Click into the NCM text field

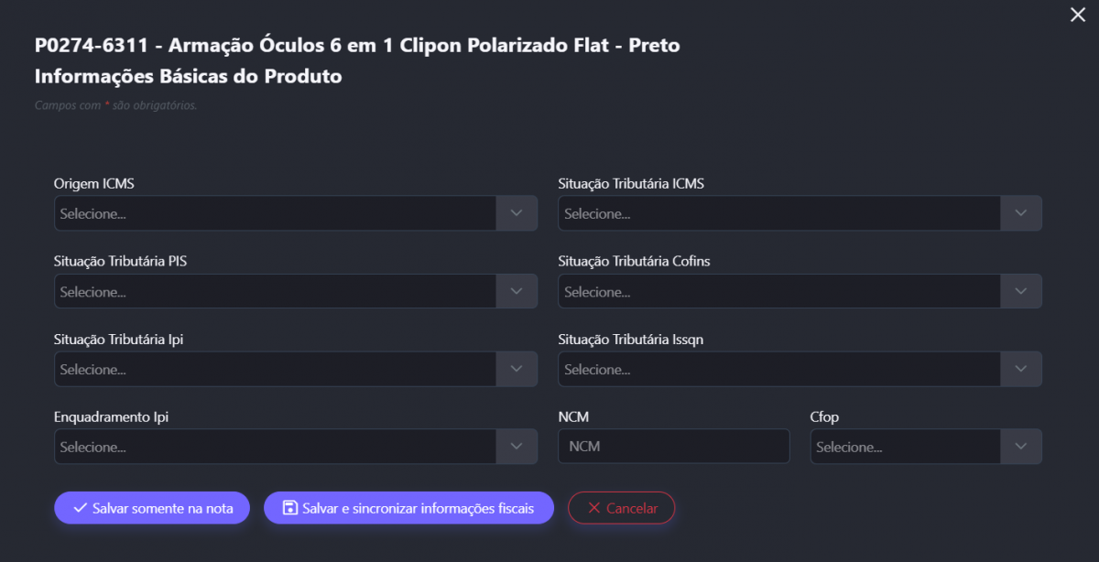[x=673, y=447]
